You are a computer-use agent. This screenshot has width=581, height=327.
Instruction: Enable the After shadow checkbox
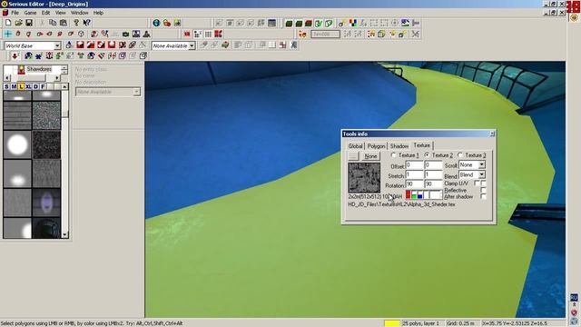(x=483, y=196)
